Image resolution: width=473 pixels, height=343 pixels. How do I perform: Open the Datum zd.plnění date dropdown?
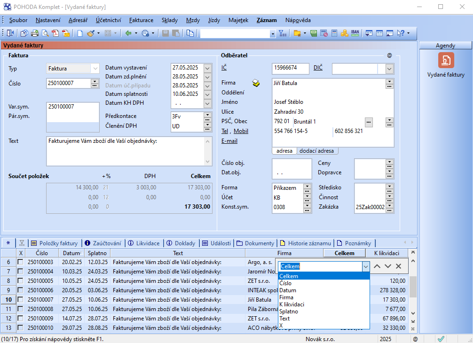pyautogui.click(x=207, y=77)
